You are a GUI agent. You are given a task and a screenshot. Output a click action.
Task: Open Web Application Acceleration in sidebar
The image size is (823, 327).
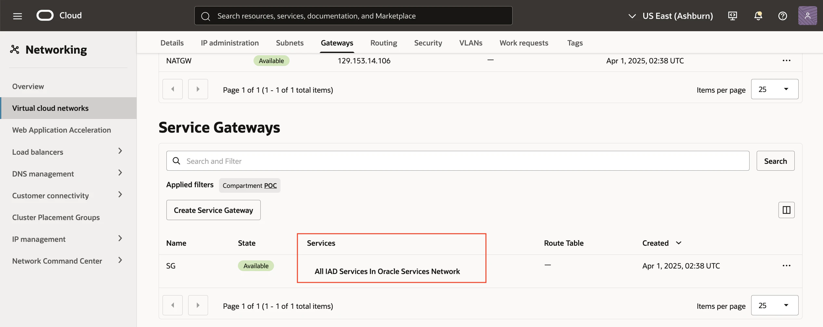click(61, 130)
